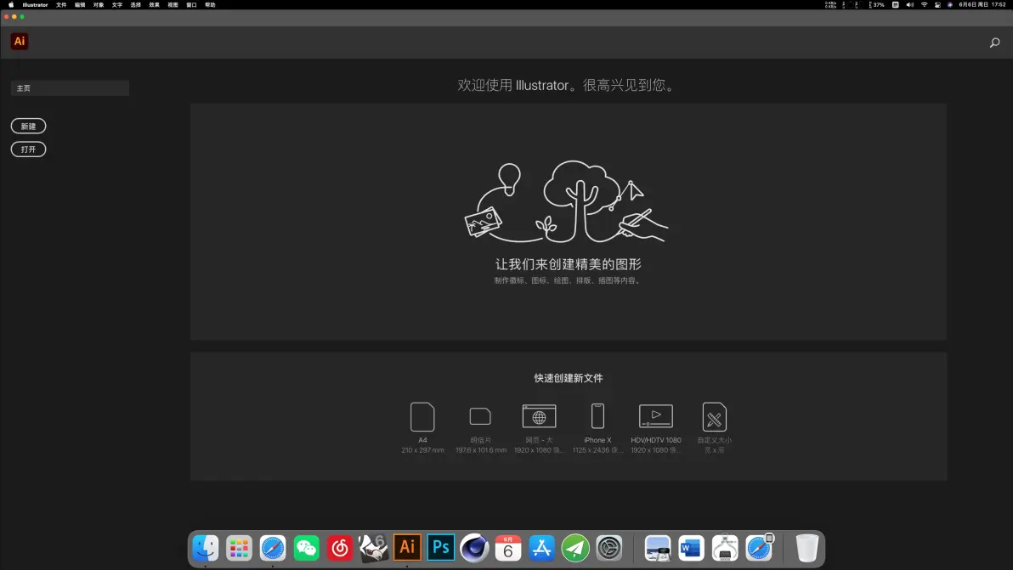1013x570 pixels.
Task: Launch Cinema 4D from the dock
Action: coord(474,548)
